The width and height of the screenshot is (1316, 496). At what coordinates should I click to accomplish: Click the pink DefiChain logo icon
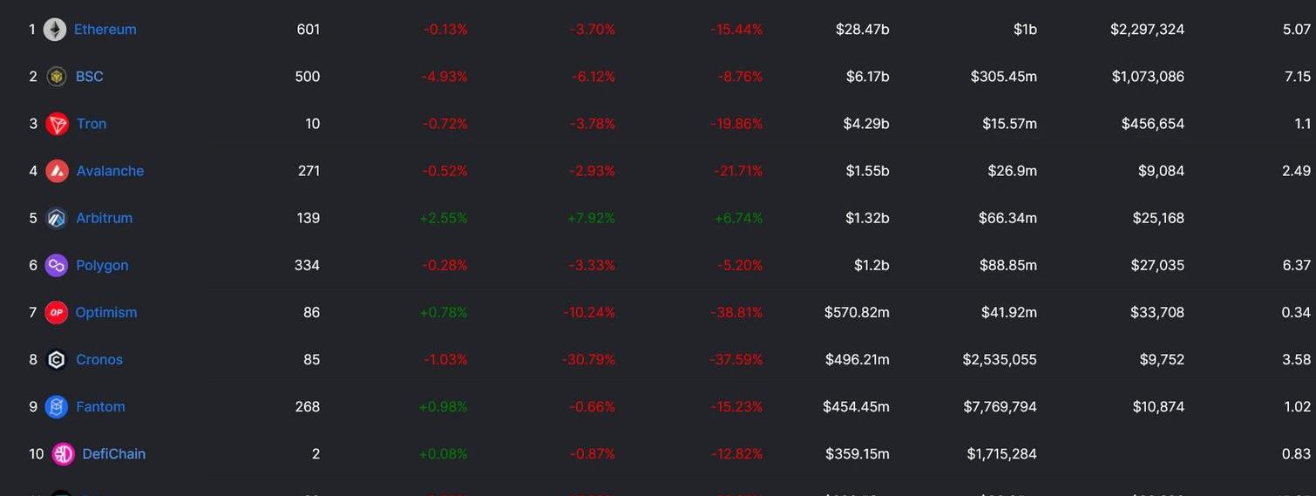63,453
